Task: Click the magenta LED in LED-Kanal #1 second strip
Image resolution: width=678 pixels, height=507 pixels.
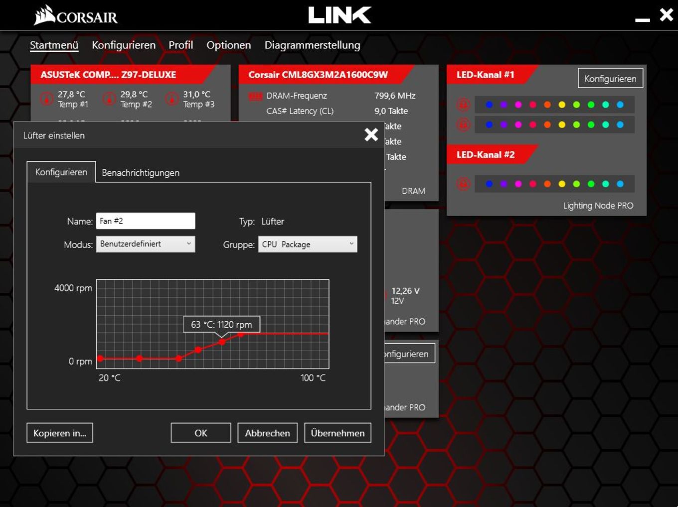Action: (x=518, y=125)
